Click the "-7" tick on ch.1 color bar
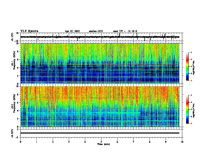 191,81
